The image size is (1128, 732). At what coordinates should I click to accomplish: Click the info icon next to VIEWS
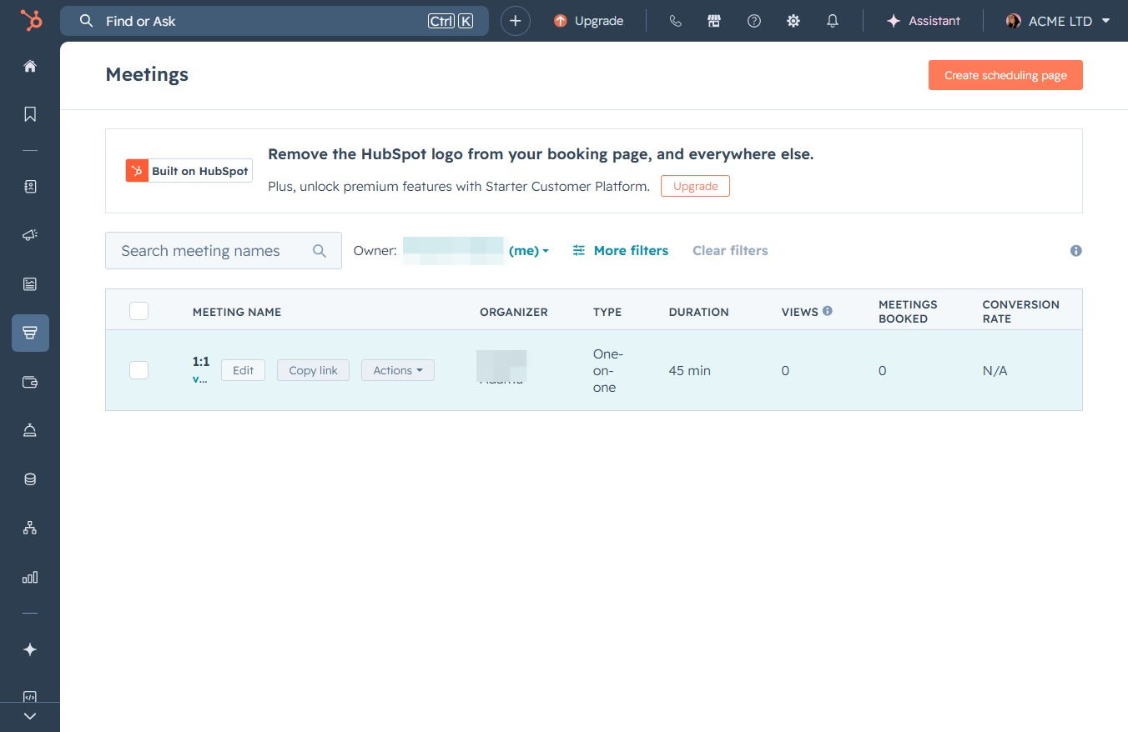pyautogui.click(x=828, y=311)
